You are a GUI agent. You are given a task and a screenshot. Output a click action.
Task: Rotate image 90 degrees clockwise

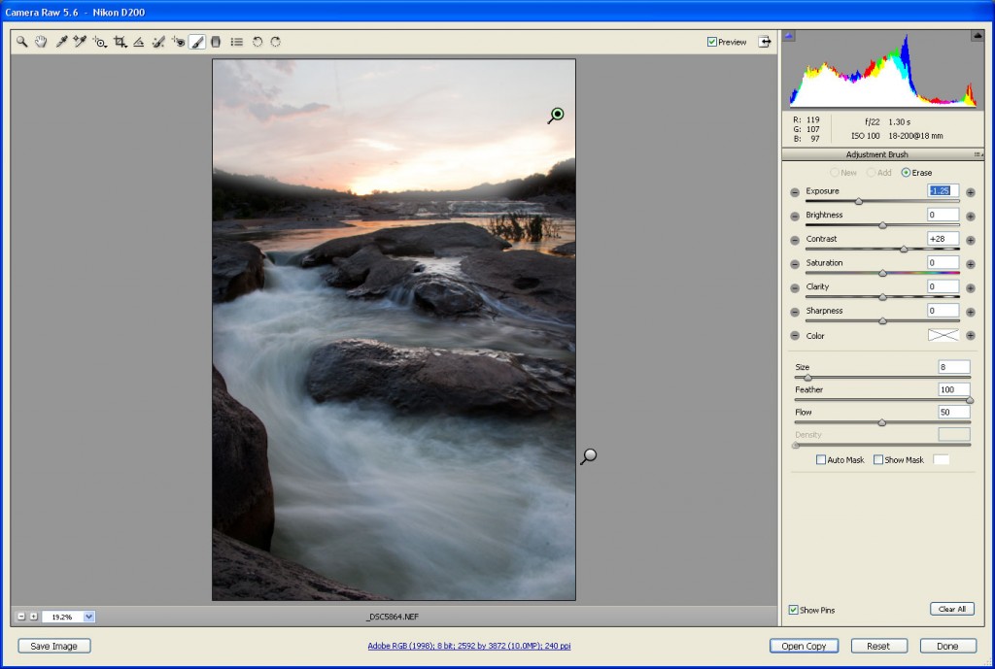pyautogui.click(x=276, y=43)
